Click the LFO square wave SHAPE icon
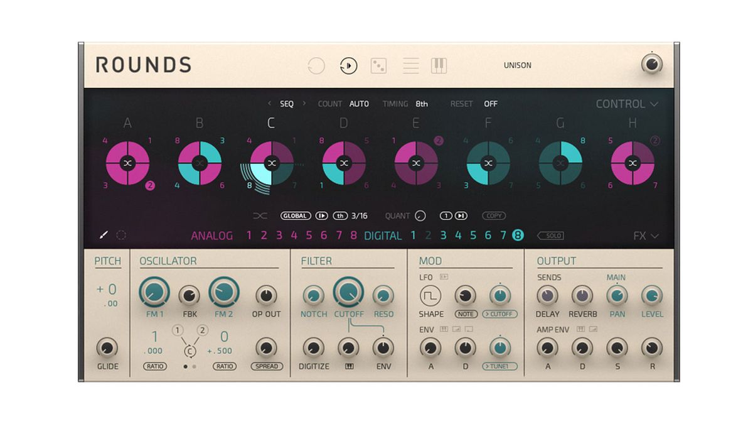 click(430, 296)
